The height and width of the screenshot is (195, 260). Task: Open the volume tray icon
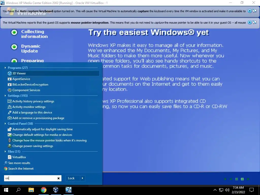coord(227,190)
